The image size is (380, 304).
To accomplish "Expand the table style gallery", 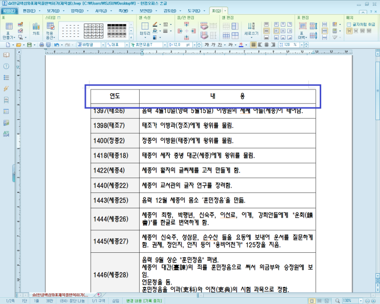I will coord(131,37).
